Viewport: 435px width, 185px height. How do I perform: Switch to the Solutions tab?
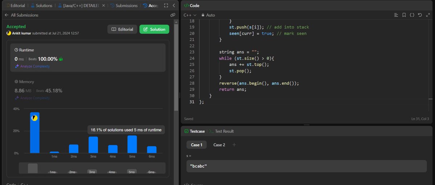(x=42, y=6)
